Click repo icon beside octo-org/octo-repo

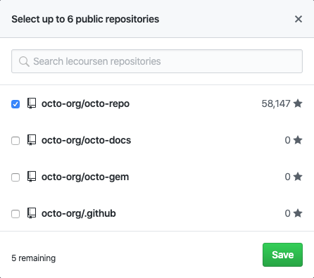coord(32,103)
